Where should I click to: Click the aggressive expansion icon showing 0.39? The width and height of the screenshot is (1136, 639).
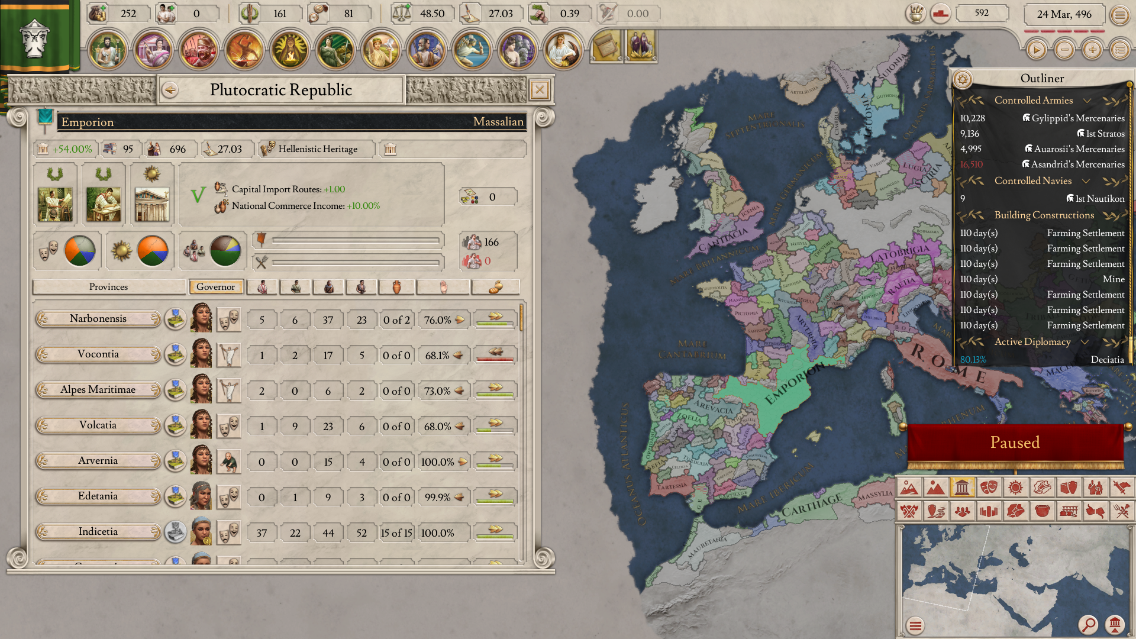pyautogui.click(x=539, y=13)
